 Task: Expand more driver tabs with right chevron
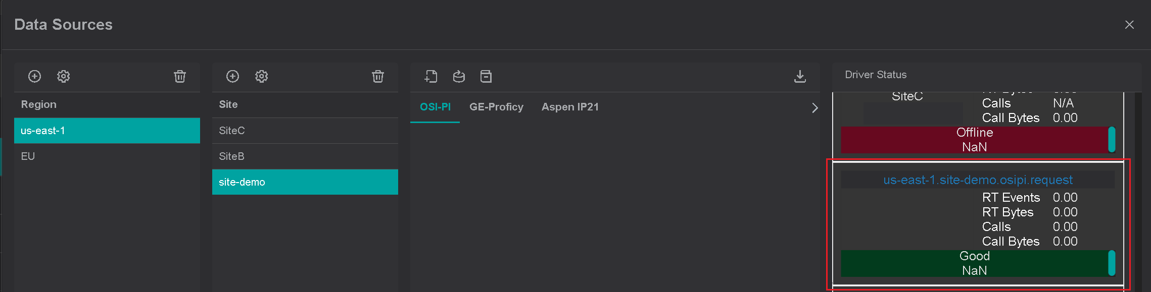pyautogui.click(x=814, y=108)
